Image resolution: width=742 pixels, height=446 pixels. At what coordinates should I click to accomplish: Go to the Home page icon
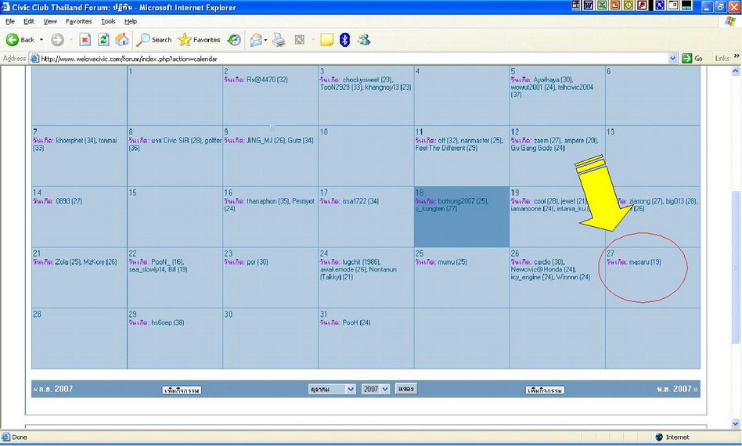coord(122,40)
